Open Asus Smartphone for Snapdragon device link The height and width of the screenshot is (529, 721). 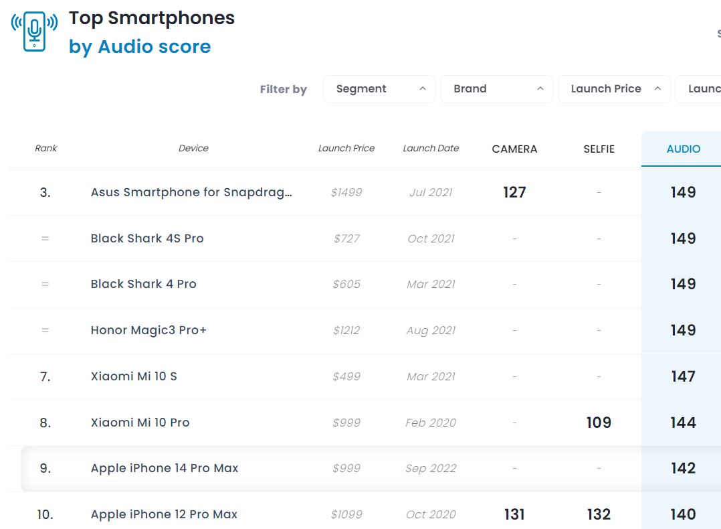click(x=191, y=193)
